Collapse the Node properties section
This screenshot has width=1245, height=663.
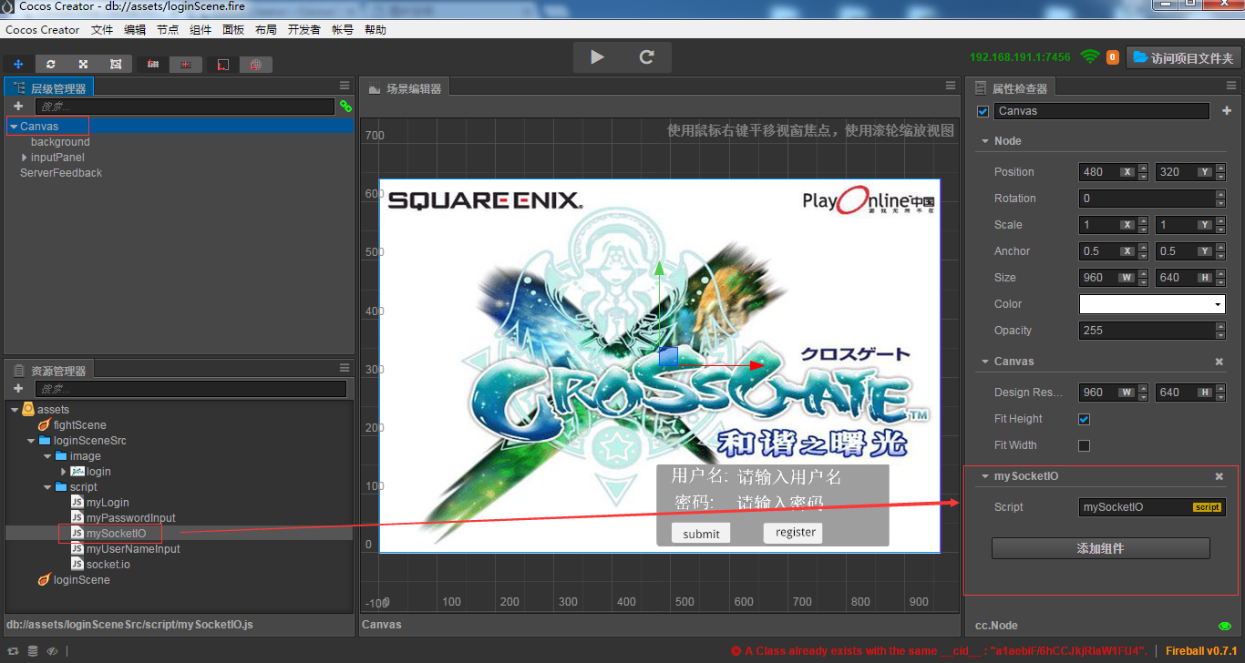point(985,141)
